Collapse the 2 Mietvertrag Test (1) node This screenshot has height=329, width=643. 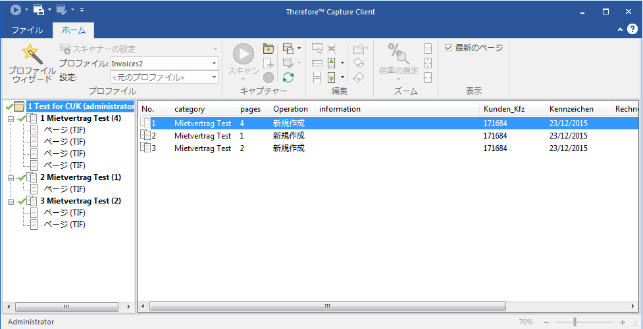click(11, 177)
